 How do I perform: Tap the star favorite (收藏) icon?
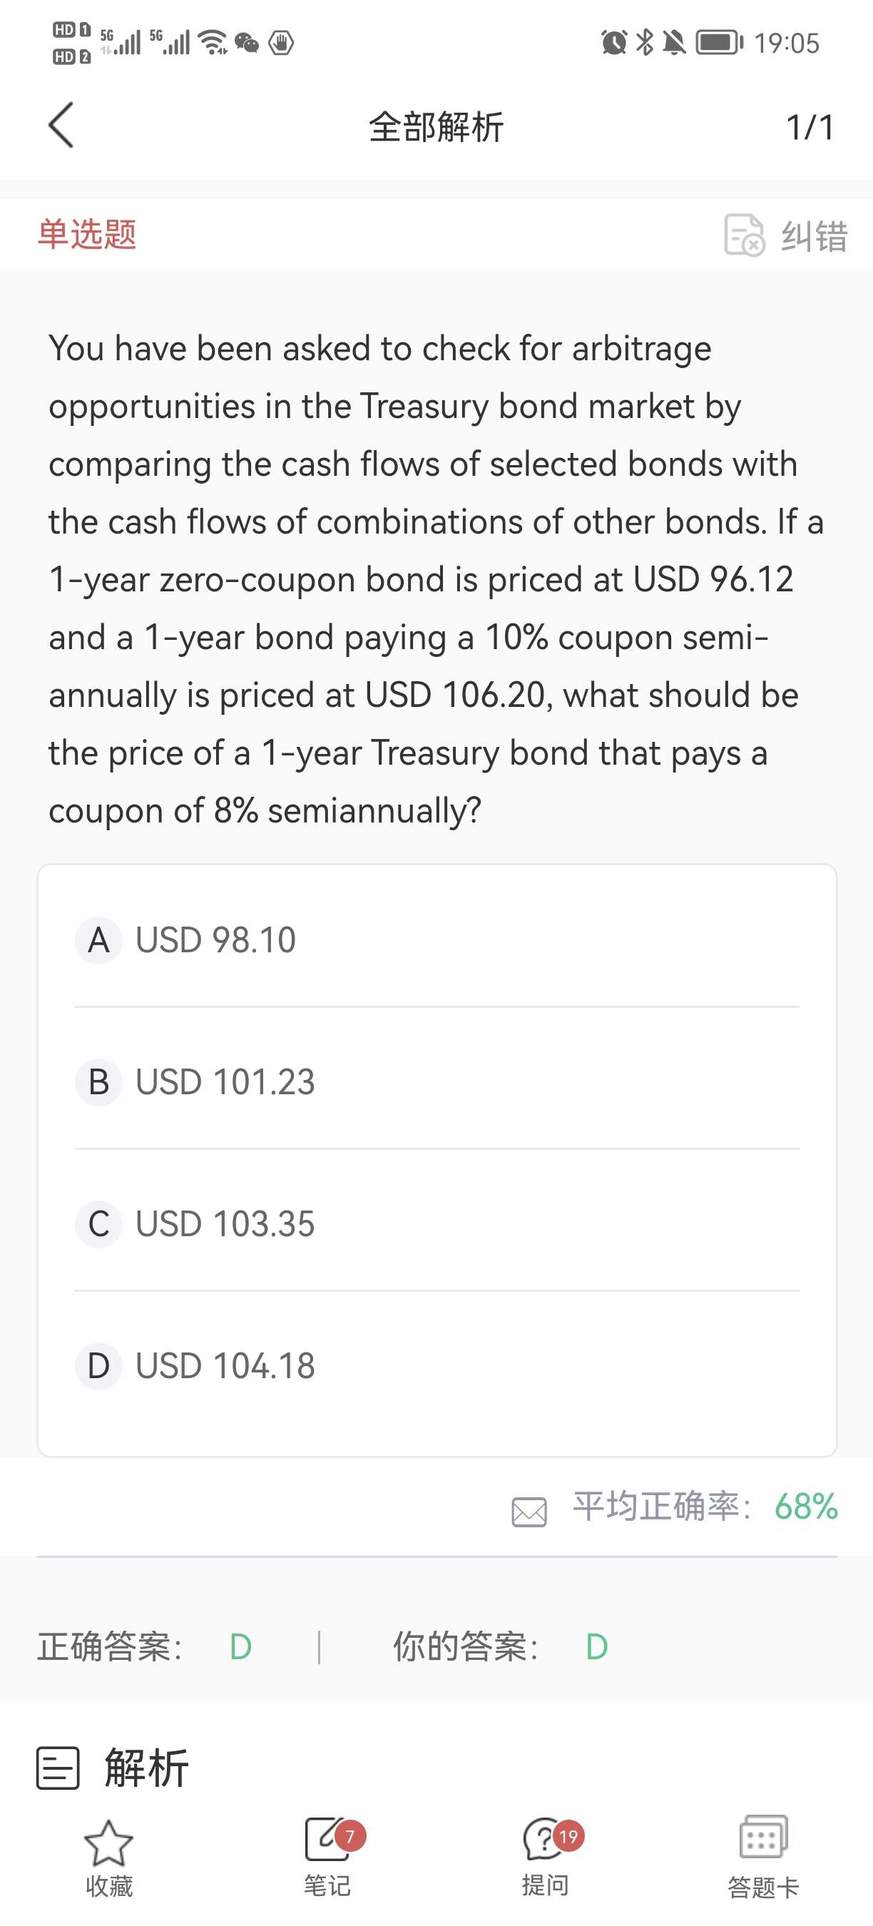pos(108,1843)
